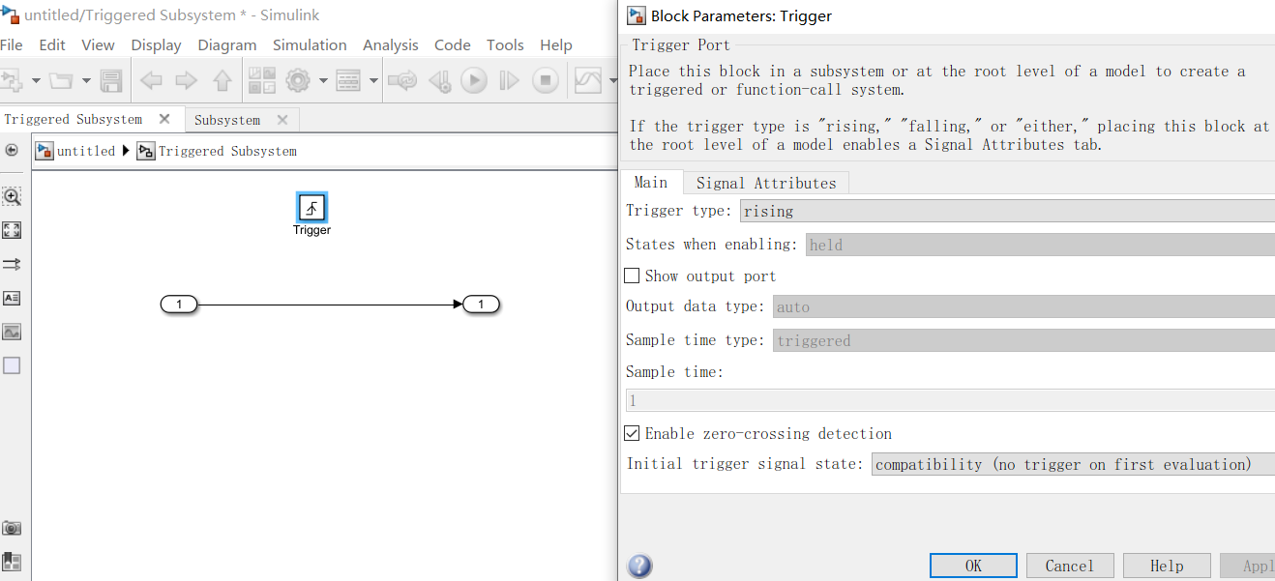
Task: Click the Sample Time legend arrows icon
Action: tap(12, 264)
